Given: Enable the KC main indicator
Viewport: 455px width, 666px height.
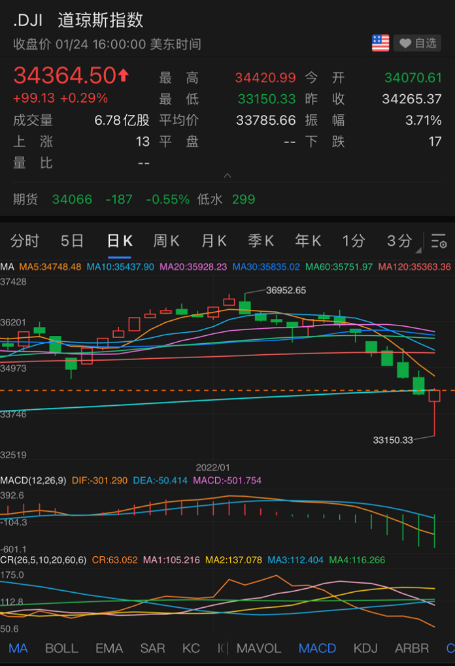Looking at the screenshot, I should coord(191,648).
